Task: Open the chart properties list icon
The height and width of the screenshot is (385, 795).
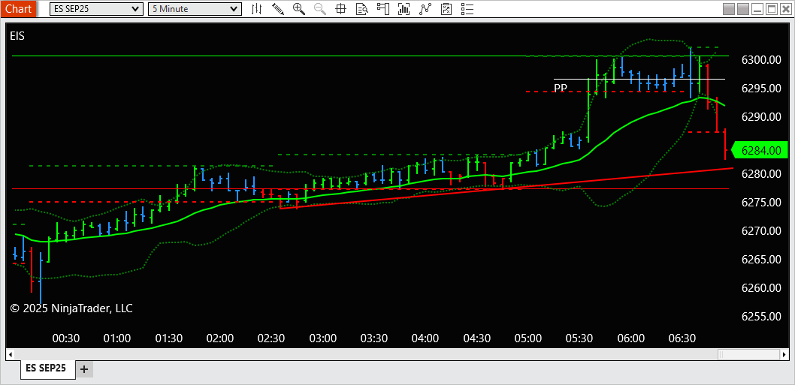Action: 467,8
